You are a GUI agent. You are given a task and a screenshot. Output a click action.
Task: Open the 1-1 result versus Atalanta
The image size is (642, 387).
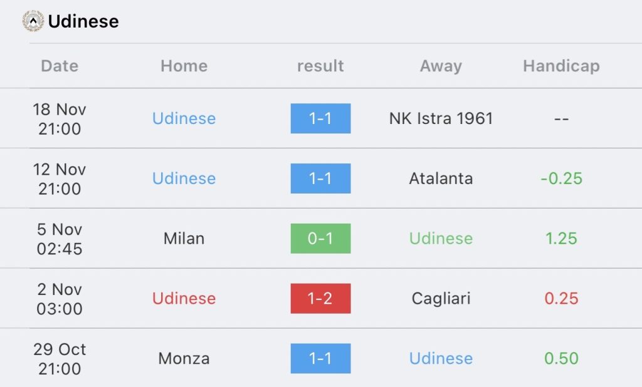point(320,178)
